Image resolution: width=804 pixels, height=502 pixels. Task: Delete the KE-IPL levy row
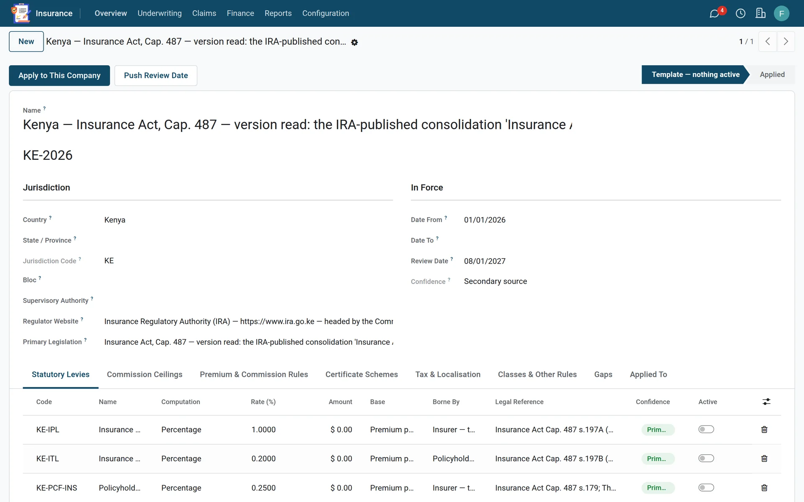(764, 430)
